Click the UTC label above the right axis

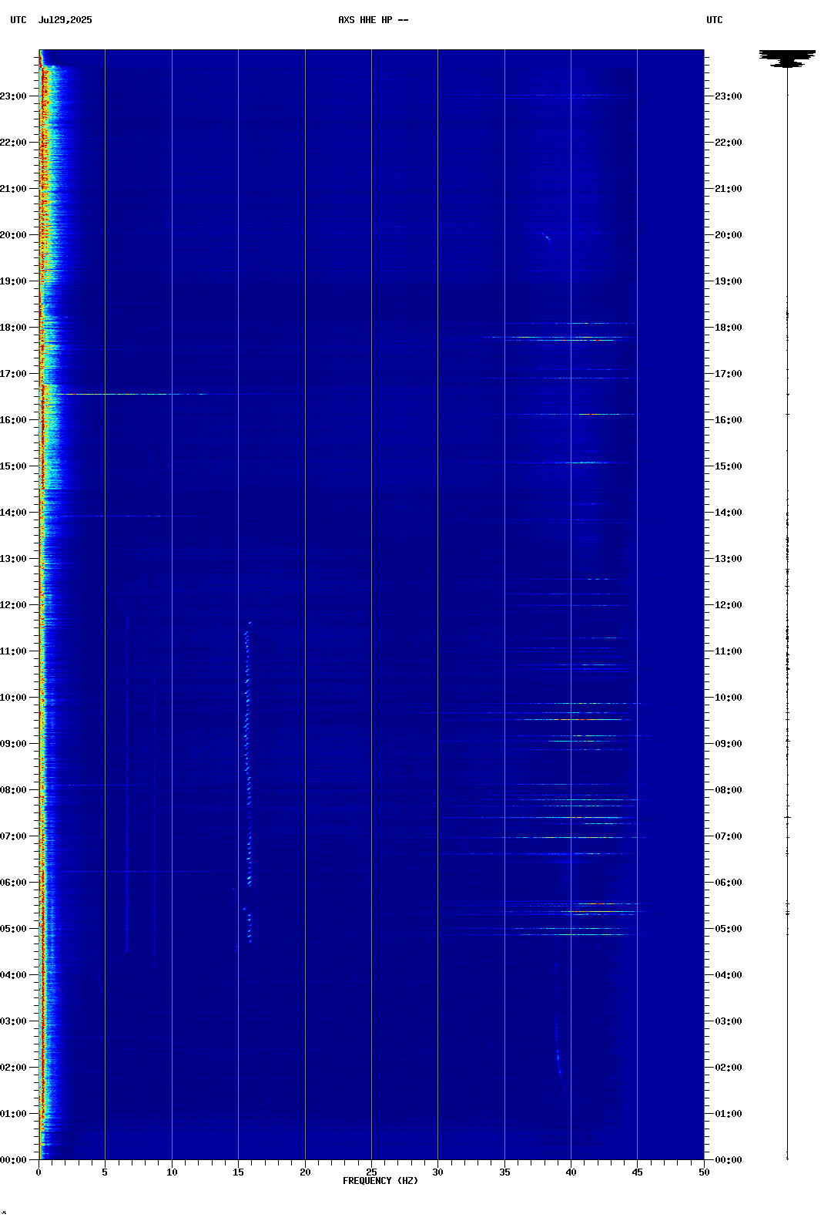715,20
